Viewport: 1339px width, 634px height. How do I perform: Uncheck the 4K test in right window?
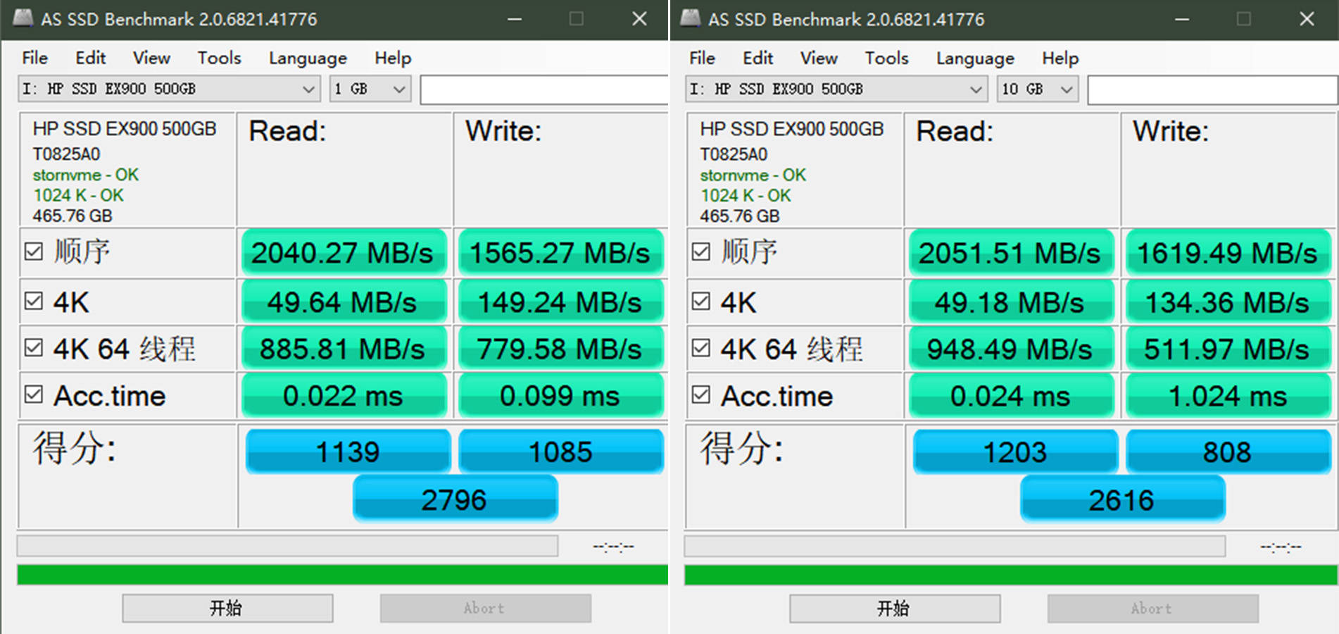pyautogui.click(x=701, y=302)
